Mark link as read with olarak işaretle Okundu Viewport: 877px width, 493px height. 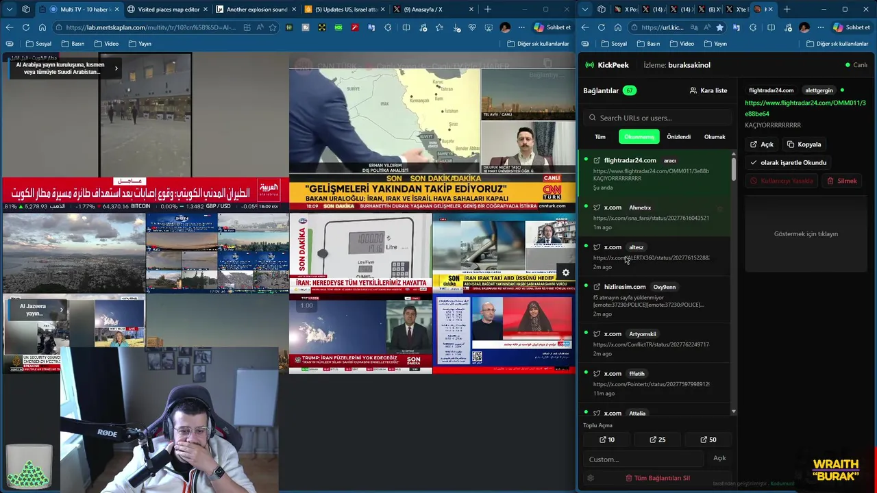[x=788, y=163]
